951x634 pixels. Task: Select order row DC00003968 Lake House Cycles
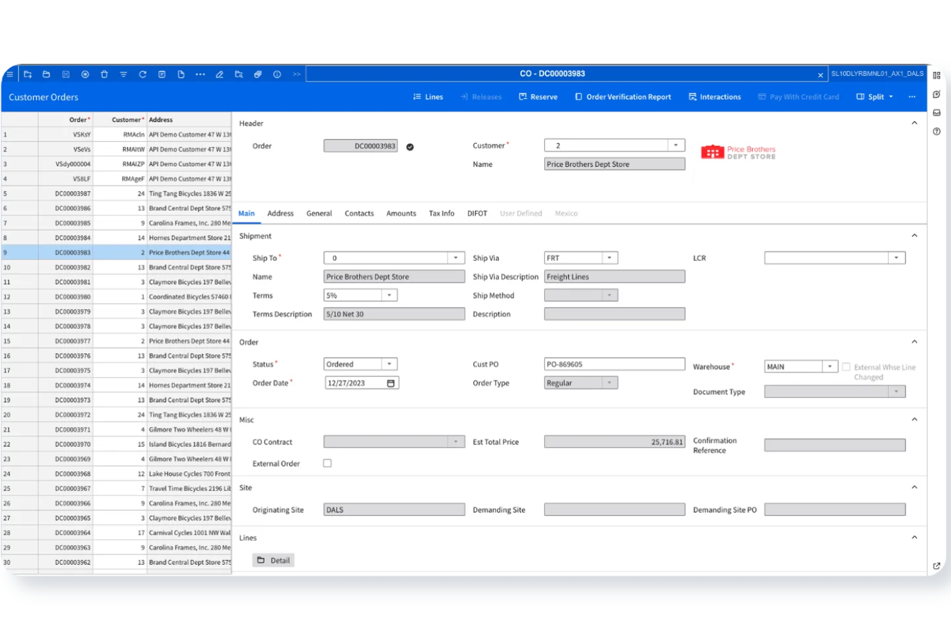click(x=116, y=474)
